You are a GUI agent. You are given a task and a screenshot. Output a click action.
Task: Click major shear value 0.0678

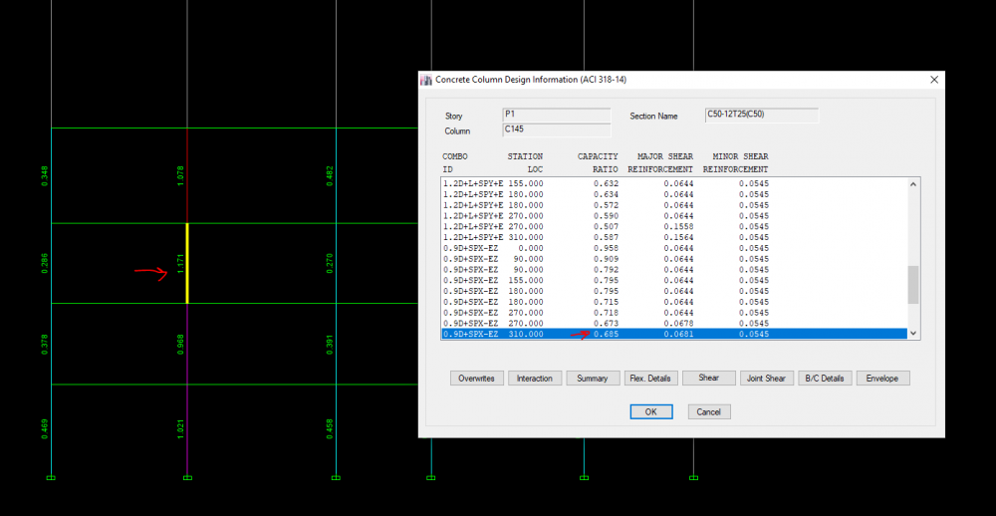coord(677,323)
